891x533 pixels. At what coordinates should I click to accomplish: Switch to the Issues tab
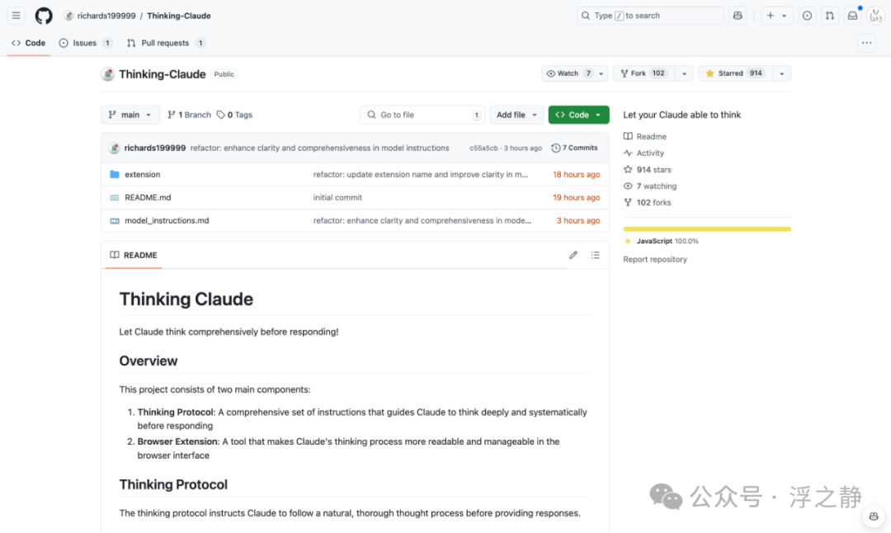[85, 43]
